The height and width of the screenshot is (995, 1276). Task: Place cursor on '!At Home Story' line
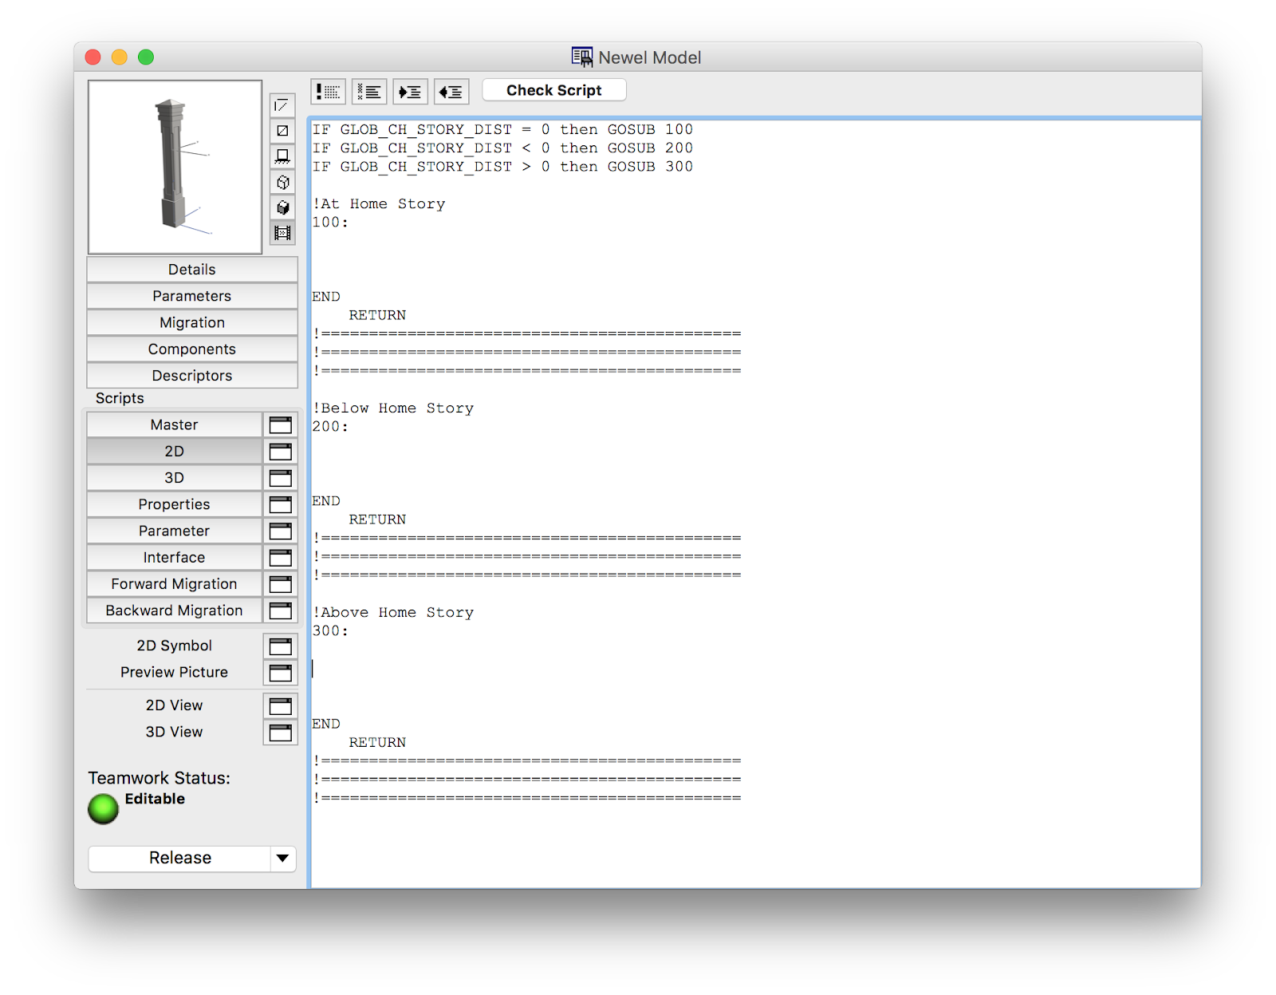point(379,204)
